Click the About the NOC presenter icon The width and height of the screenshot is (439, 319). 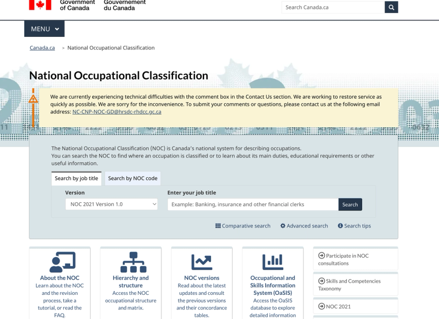coord(62,262)
